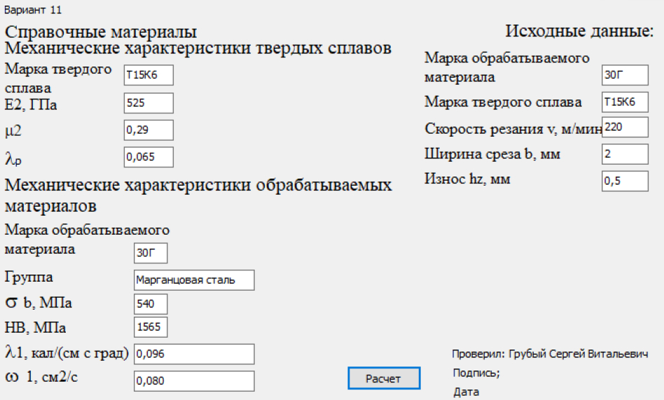Select the λ1 field containing 0,096

pyautogui.click(x=195, y=354)
